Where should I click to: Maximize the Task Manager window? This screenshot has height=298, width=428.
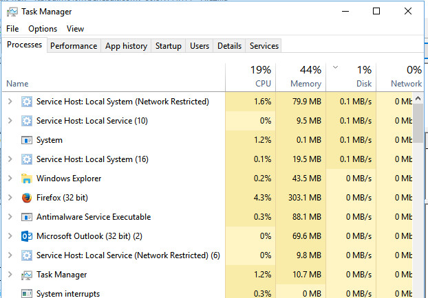(376, 11)
